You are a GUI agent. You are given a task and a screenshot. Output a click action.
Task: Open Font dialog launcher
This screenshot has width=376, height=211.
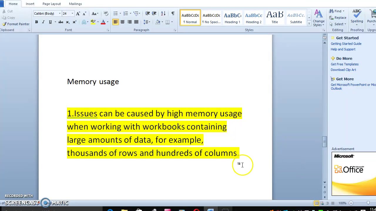108,30
